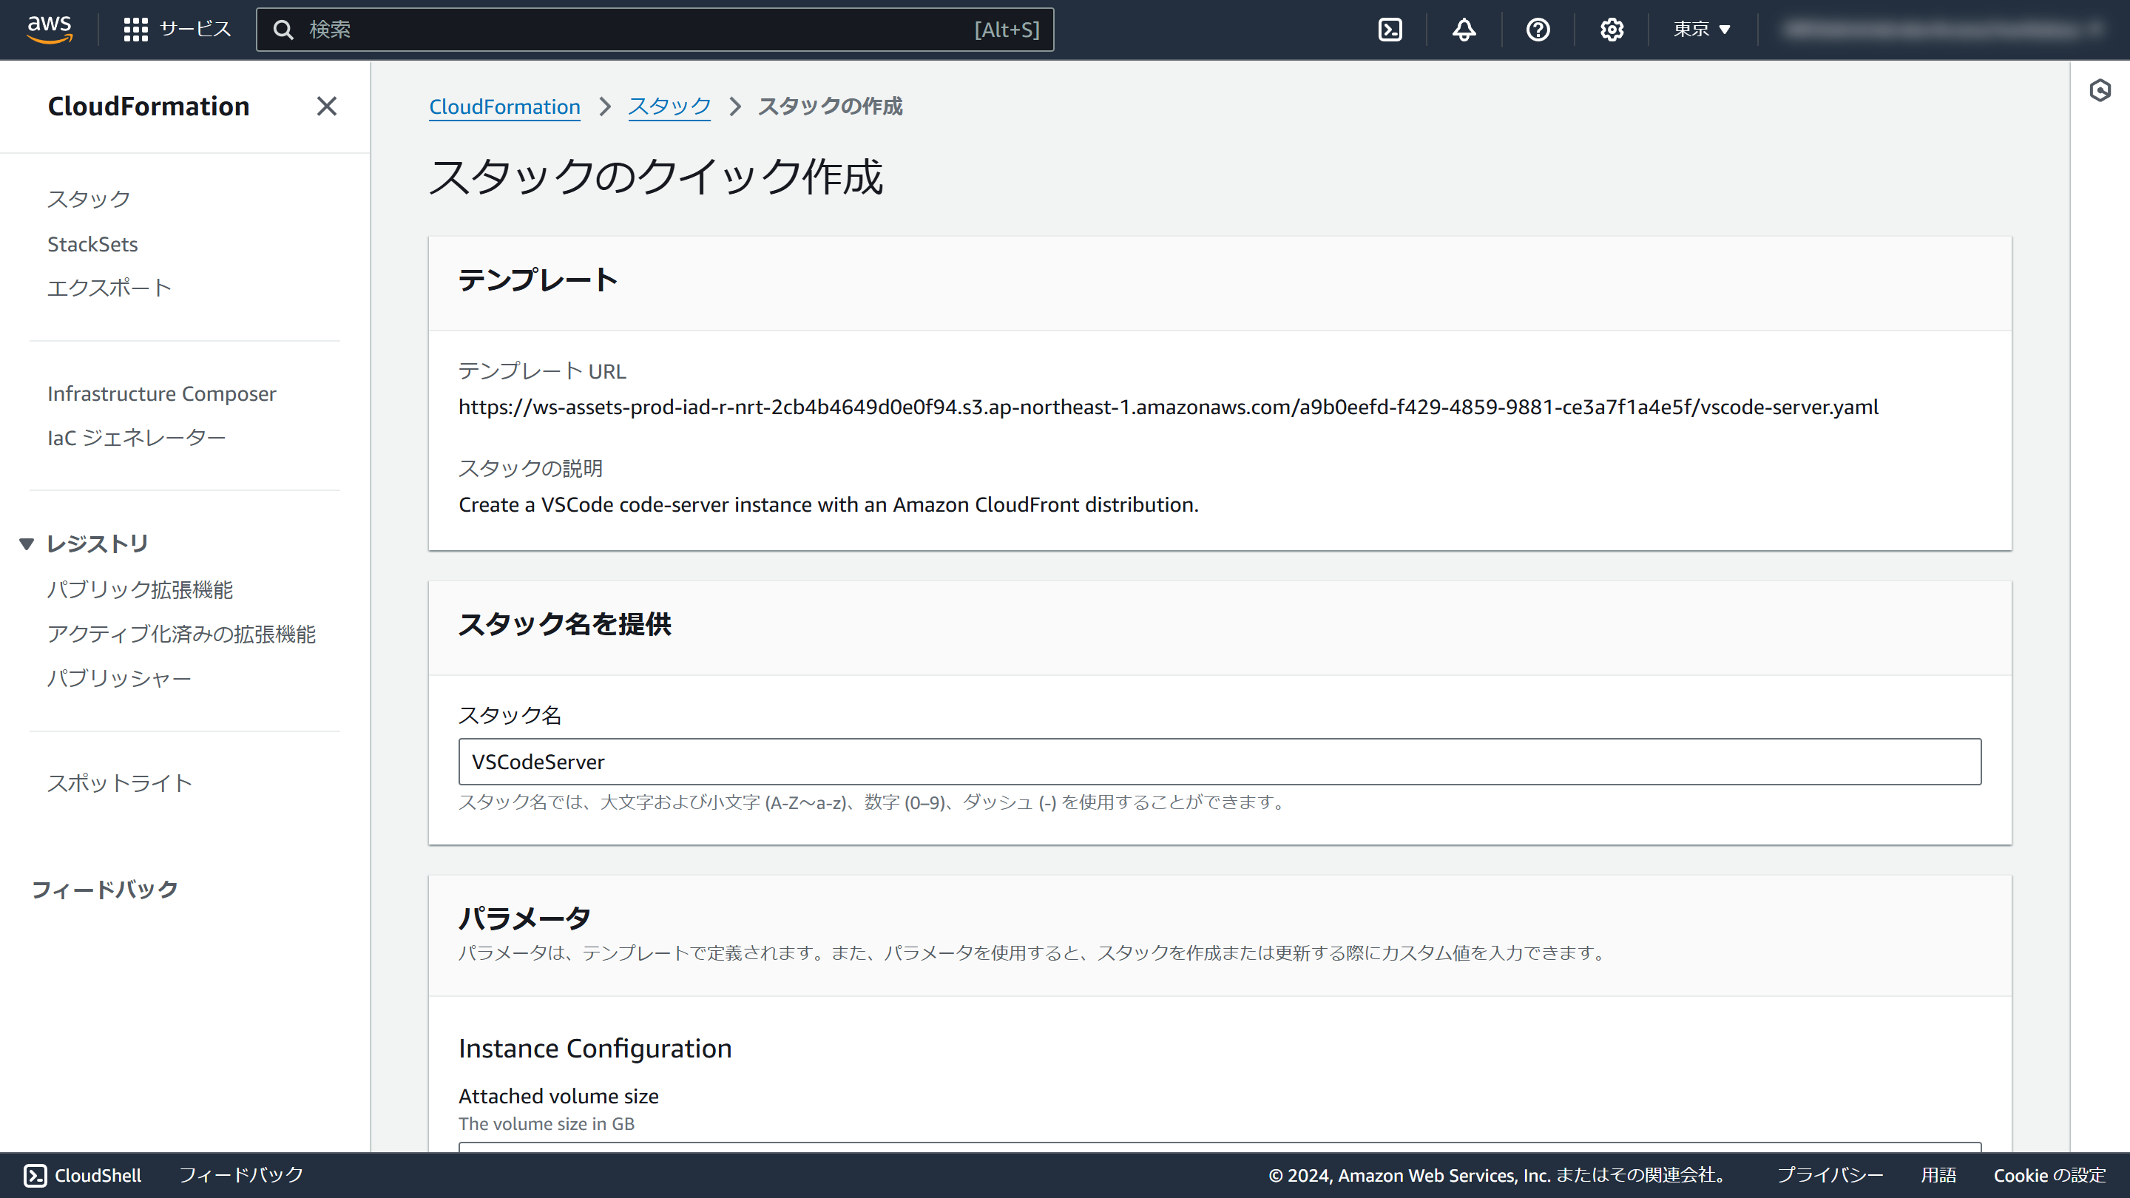Open the help question mark menu
This screenshot has width=2130, height=1198.
point(1537,30)
